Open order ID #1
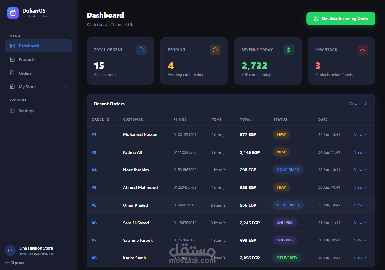 coord(94,134)
